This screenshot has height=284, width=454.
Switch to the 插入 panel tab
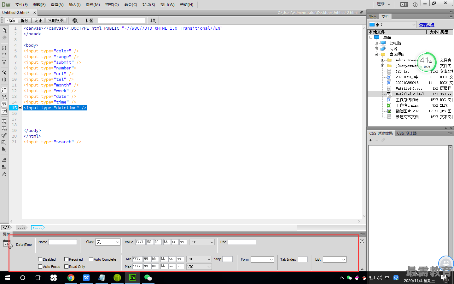373,16
